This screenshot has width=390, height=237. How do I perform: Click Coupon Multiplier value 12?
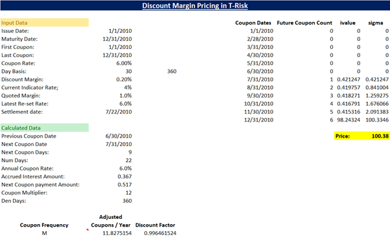128,192
